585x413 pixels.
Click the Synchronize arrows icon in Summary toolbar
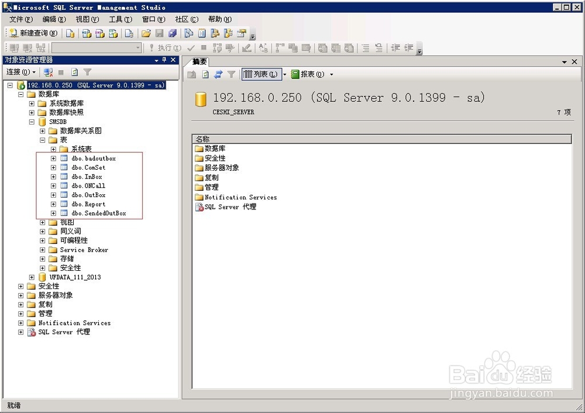[218, 74]
